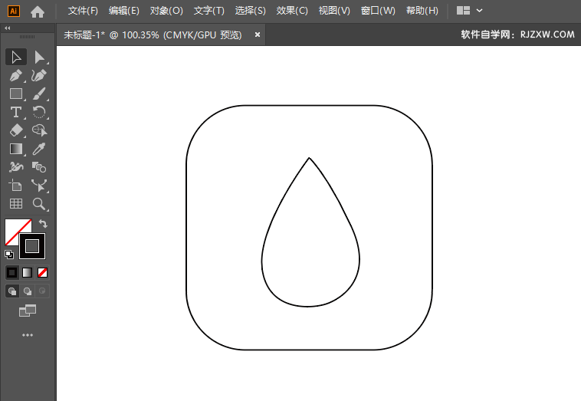Click the rounded rectangle outline

[309, 106]
